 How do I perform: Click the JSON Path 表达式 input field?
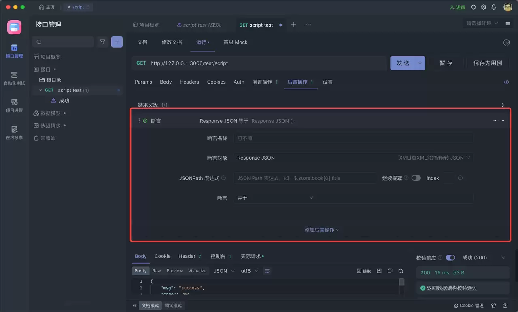[x=305, y=178]
